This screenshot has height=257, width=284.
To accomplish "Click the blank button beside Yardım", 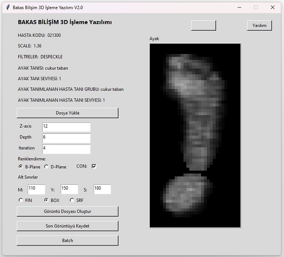I will coord(204,25).
